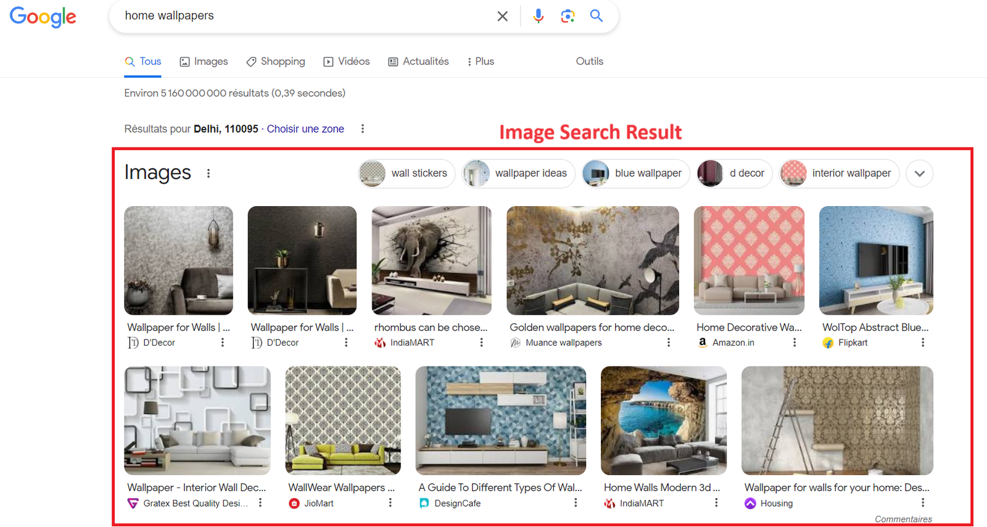987x527 pixels.
Task: Switch to the Images tab
Action: tap(204, 62)
